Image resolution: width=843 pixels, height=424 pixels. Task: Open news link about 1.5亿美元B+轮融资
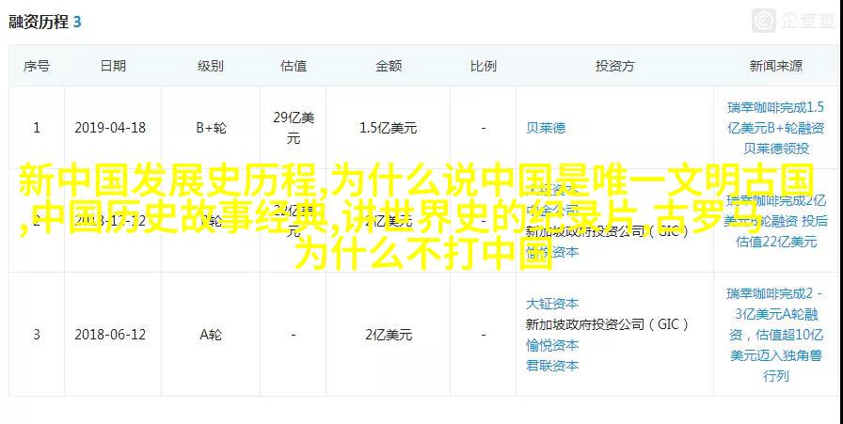[x=776, y=128]
